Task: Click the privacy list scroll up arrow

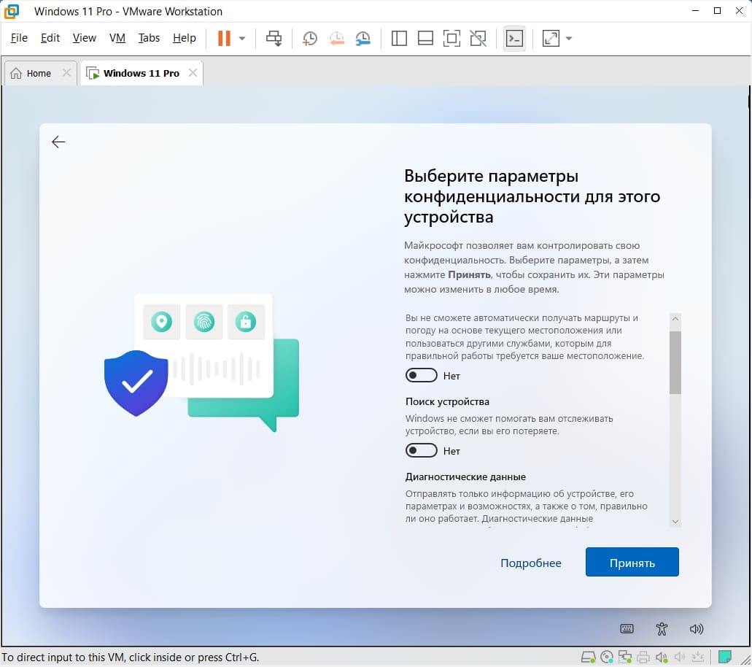Action: click(x=675, y=319)
